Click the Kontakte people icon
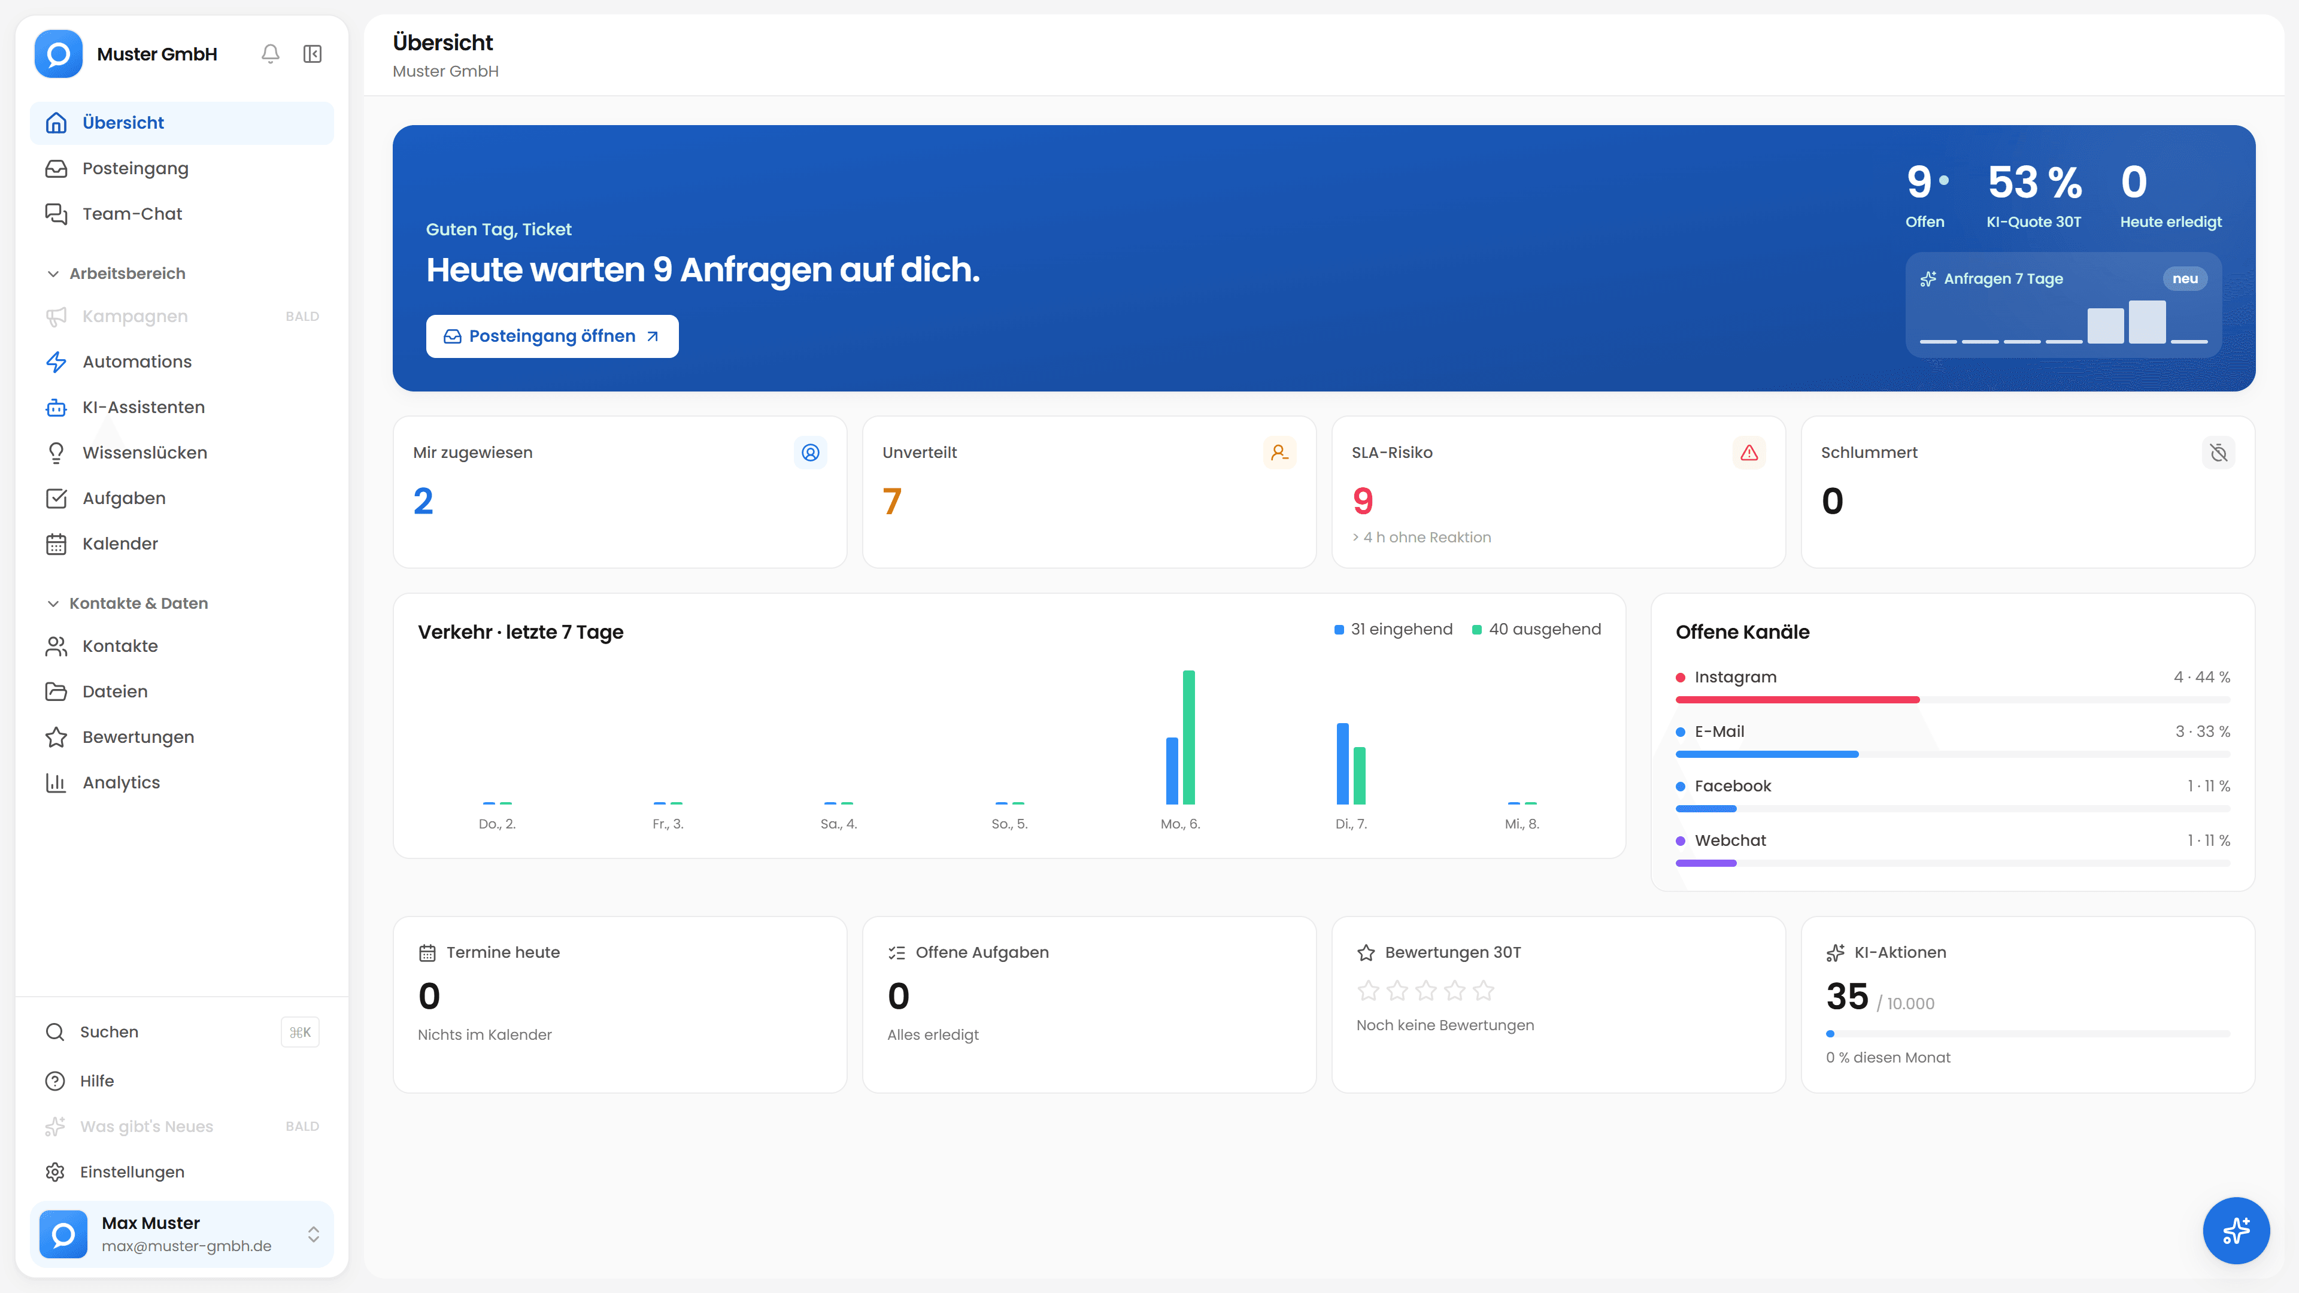Viewport: 2299px width, 1293px height. point(56,646)
